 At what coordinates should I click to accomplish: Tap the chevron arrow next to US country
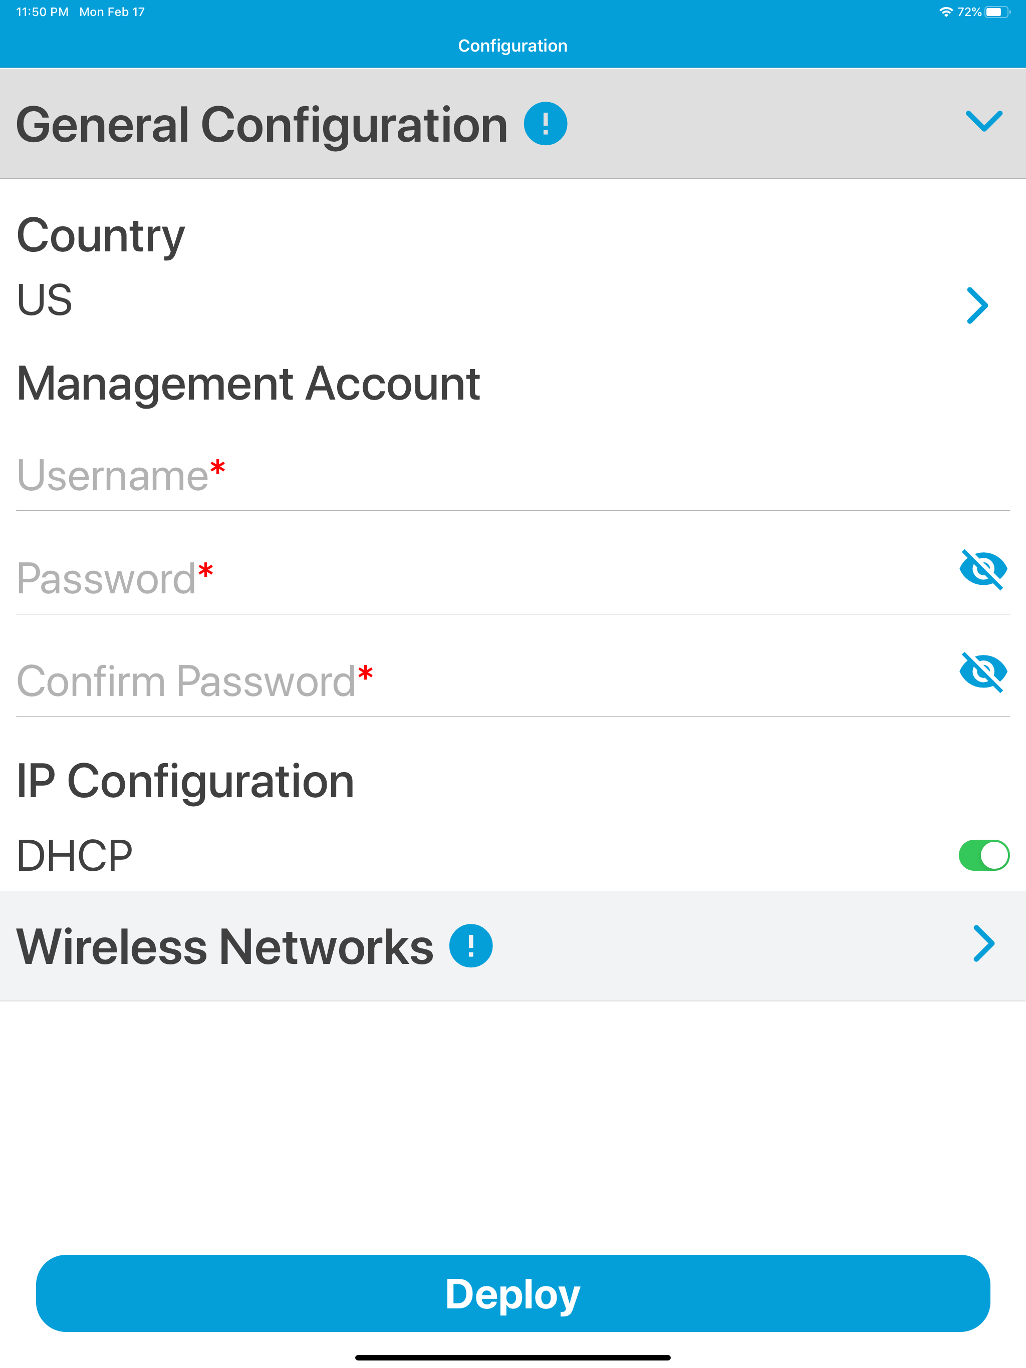979,305
